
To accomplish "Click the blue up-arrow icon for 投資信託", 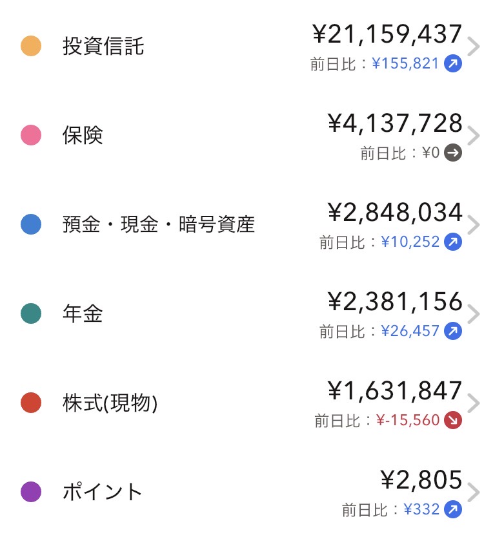I will tap(453, 64).
